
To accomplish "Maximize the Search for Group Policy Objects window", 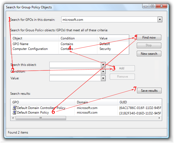I will tap(152, 6).
